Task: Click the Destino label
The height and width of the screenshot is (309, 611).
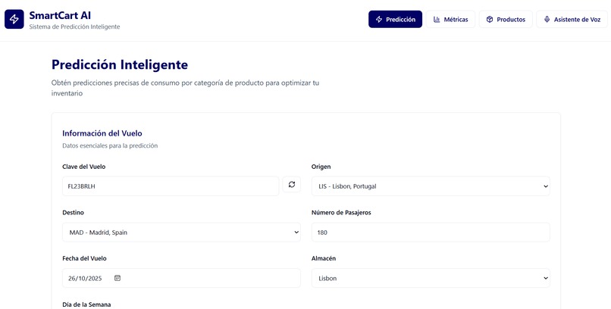Action: click(x=73, y=213)
